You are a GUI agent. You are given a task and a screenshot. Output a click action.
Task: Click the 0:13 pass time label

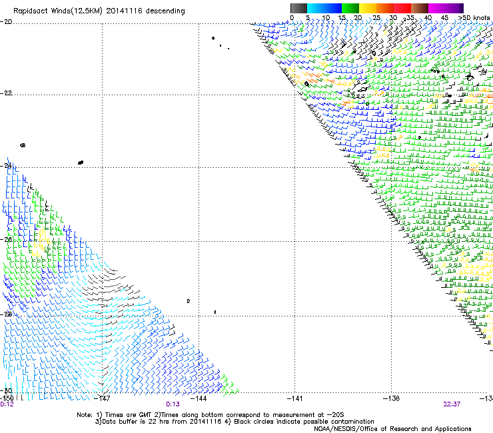coord(173,404)
